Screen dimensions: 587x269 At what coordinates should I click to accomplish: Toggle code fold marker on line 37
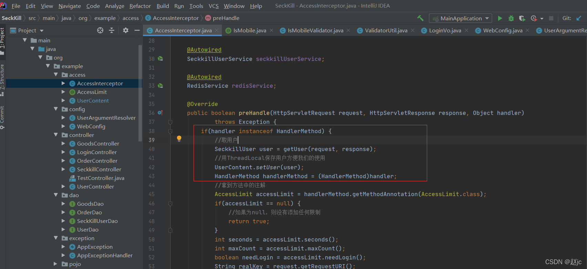point(170,122)
